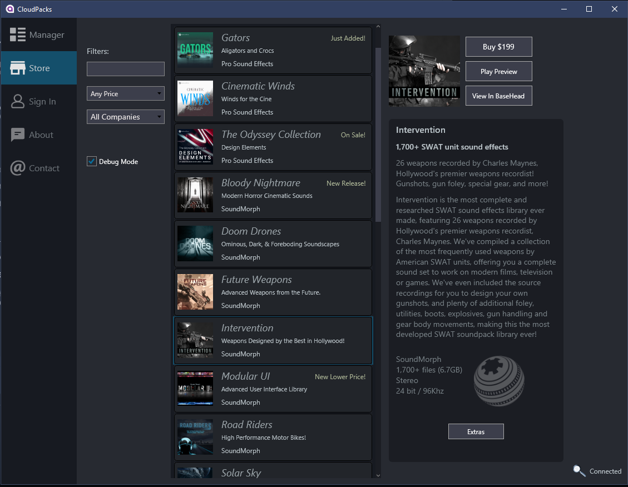Select the Gators pack title
This screenshot has height=487, width=628.
point(235,38)
